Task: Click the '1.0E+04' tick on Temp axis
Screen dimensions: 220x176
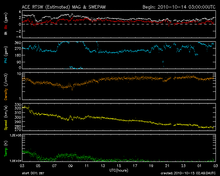Action: (15, 161)
